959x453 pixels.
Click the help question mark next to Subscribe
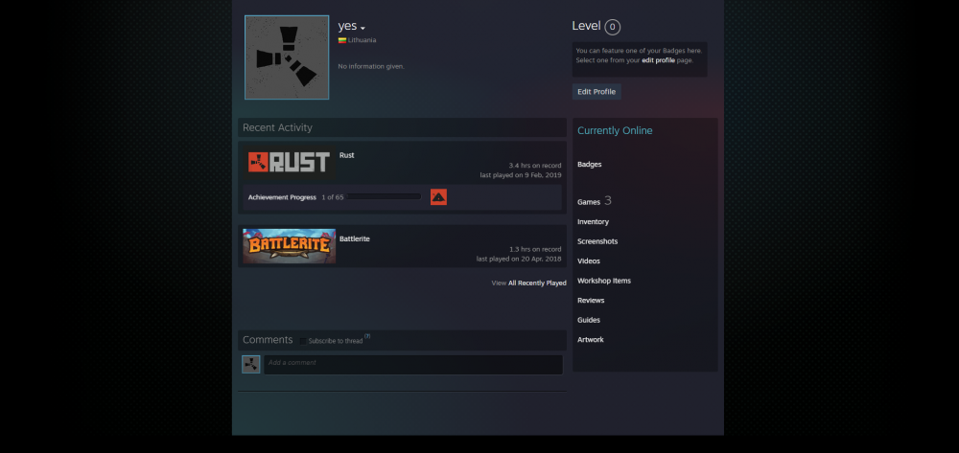click(367, 336)
